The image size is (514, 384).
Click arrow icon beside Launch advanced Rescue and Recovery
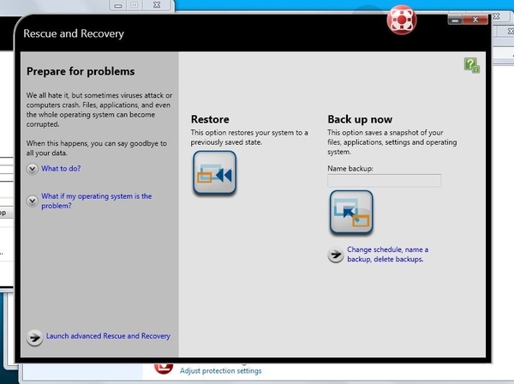pyautogui.click(x=34, y=337)
